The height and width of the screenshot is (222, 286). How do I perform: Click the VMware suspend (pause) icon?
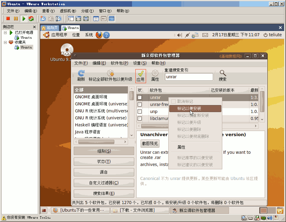16,19
